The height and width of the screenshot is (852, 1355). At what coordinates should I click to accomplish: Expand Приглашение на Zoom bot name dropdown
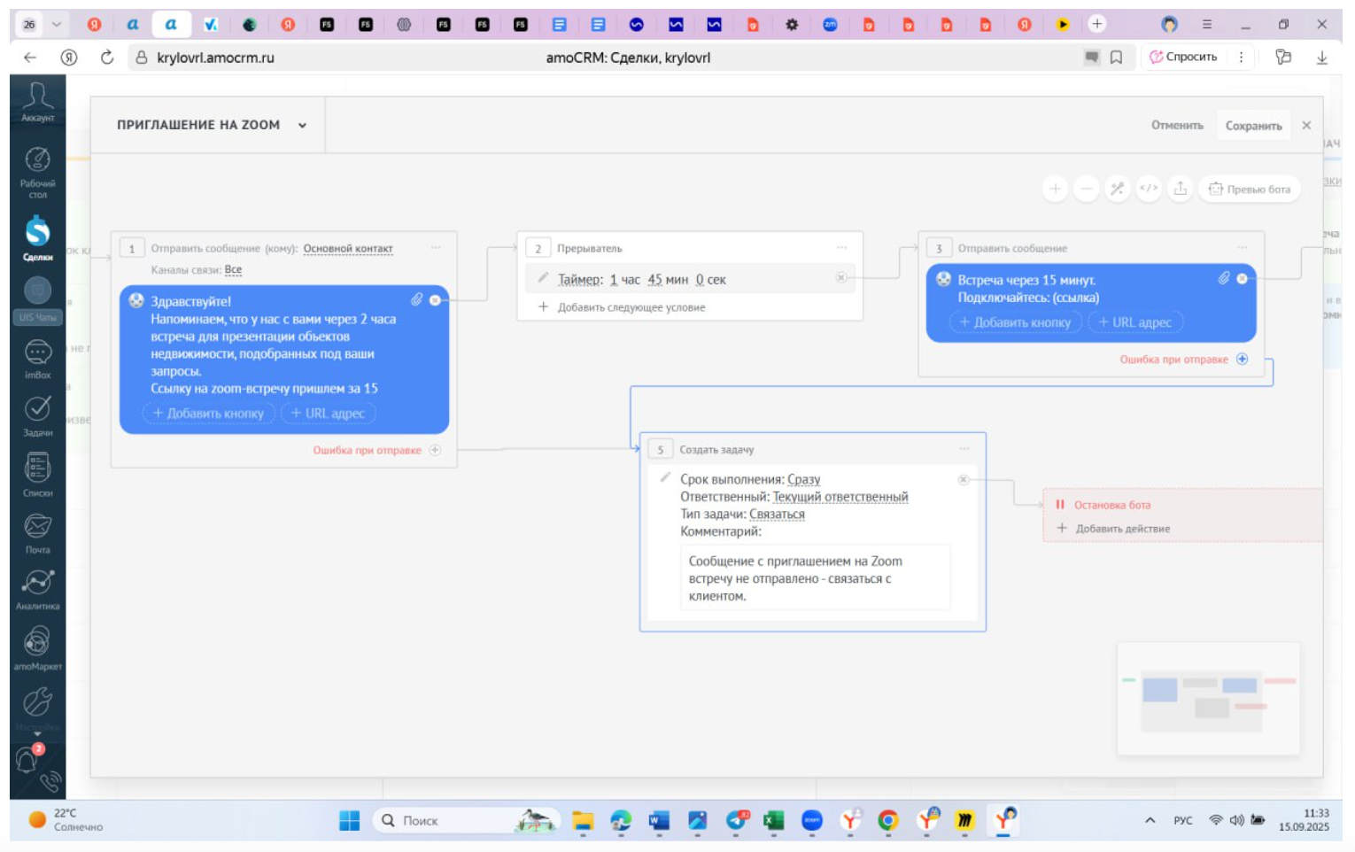302,126
